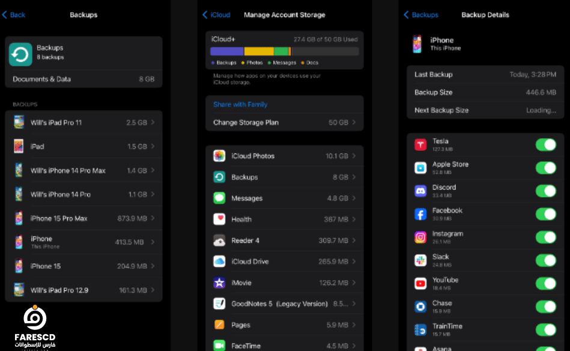Turn off Slack backup switch
This screenshot has height=351, width=570.
pyautogui.click(x=545, y=260)
